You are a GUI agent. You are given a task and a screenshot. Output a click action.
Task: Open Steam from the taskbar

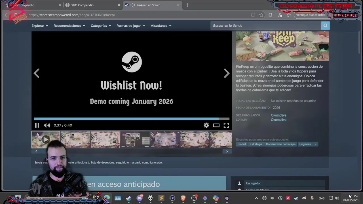pyautogui.click(x=128, y=198)
